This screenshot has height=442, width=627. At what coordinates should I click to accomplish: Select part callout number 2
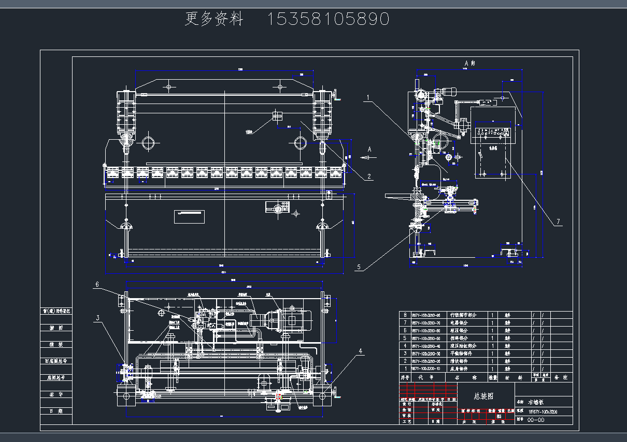pos(369,176)
